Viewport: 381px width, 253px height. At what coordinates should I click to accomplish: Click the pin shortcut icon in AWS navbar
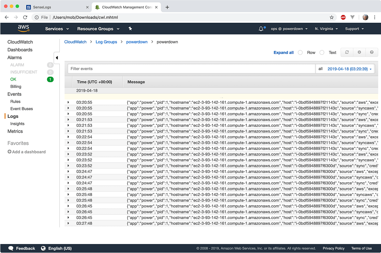pyautogui.click(x=130, y=29)
